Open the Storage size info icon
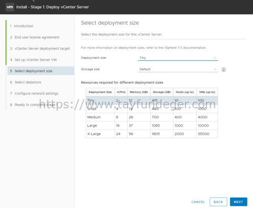The image size is (253, 208). (x=223, y=69)
